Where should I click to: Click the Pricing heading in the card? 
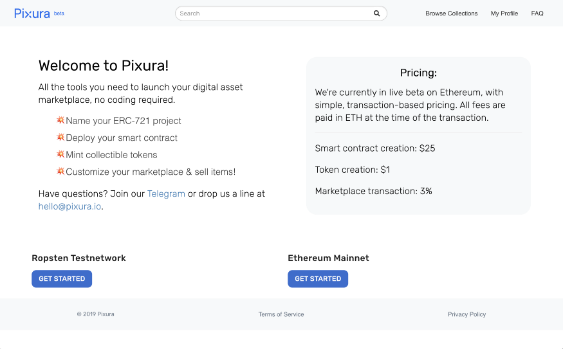418,73
